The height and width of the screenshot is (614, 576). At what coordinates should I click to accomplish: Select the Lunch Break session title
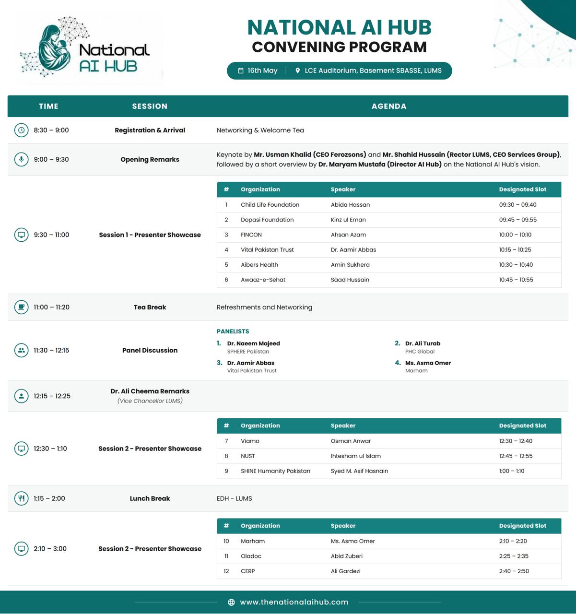(x=150, y=498)
